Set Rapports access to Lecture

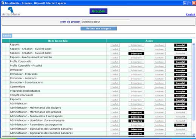point(159,100)
